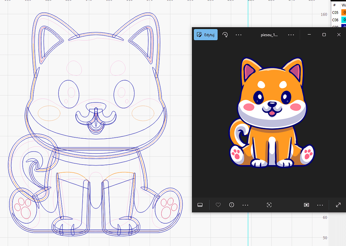Select the pieseu_1 title in the viewer

pos(269,35)
